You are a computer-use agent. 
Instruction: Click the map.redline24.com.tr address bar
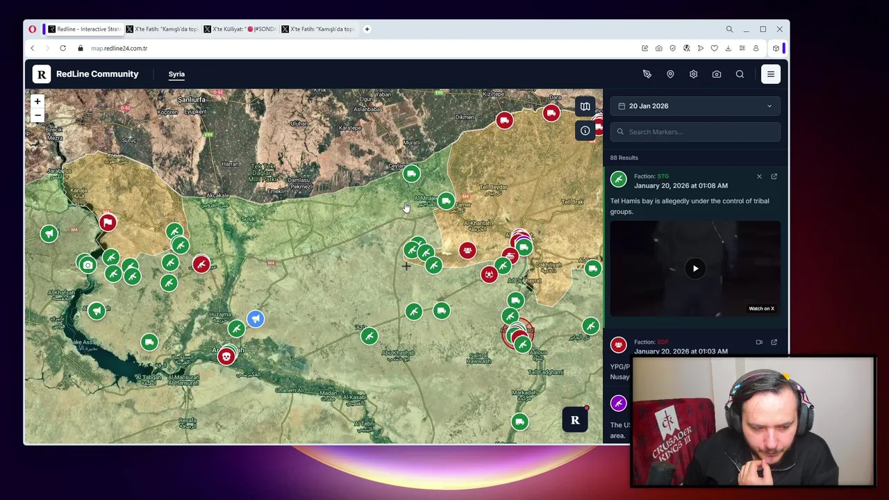[x=119, y=49]
